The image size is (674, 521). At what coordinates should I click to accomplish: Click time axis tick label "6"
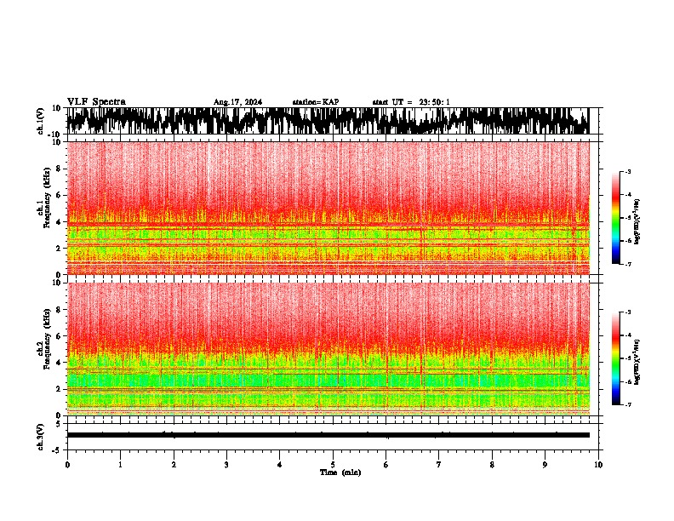(x=386, y=465)
